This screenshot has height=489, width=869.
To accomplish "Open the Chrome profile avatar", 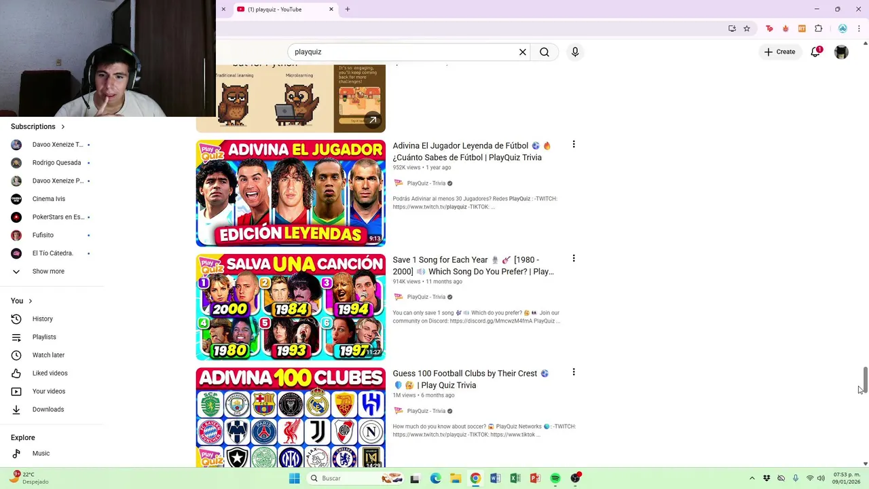I will (843, 29).
